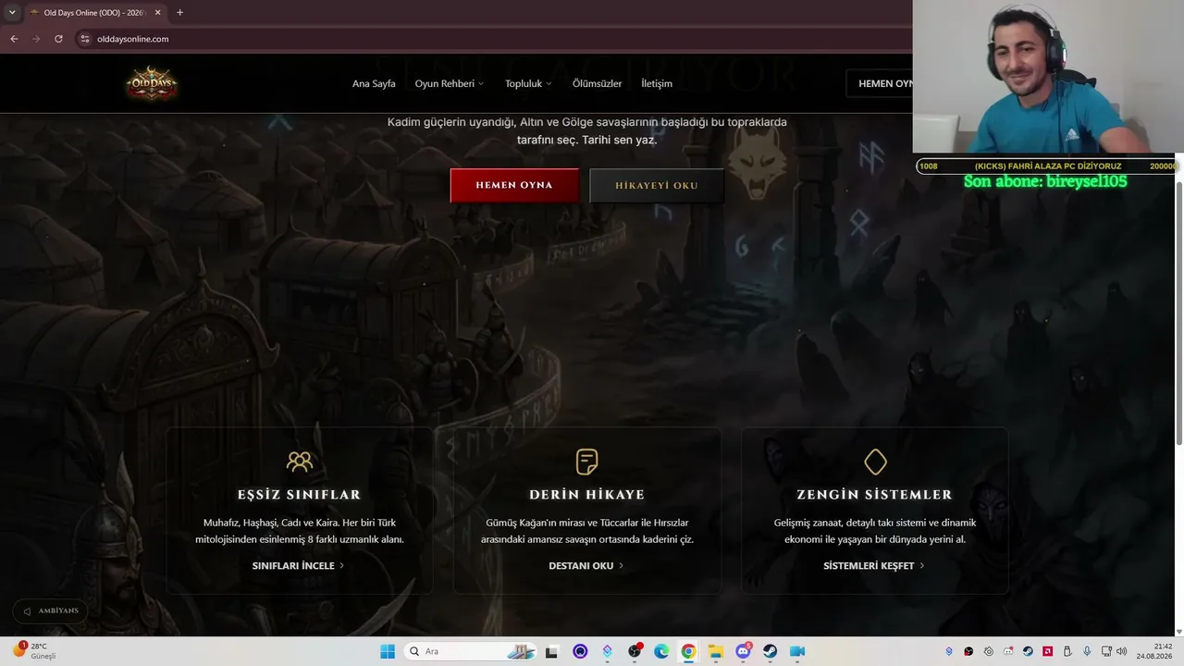Click the people icon above EŞSİZ SINIFLAR
This screenshot has height=666, width=1184.
(x=300, y=461)
